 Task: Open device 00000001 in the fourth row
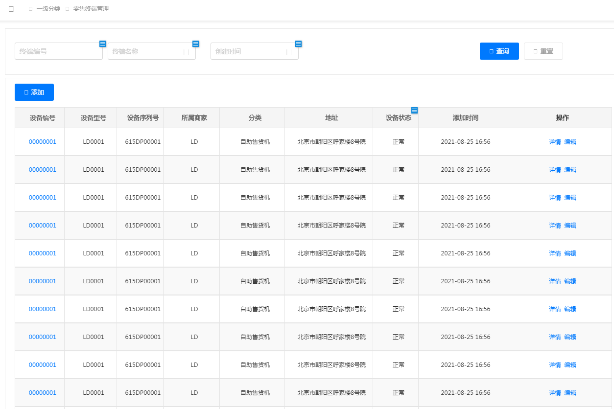pyautogui.click(x=43, y=226)
